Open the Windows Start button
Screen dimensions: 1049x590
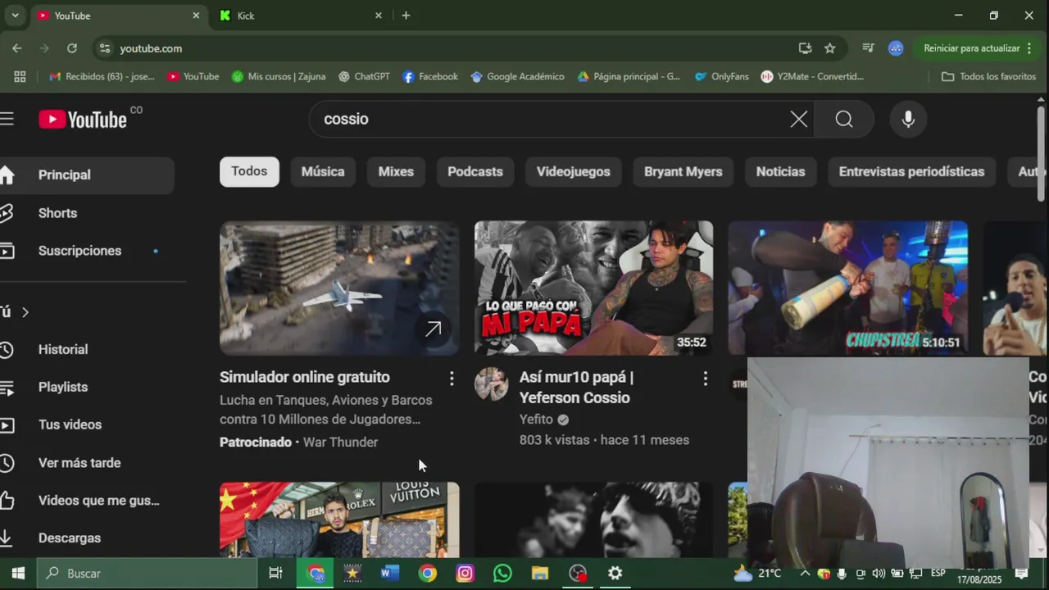pos(18,574)
